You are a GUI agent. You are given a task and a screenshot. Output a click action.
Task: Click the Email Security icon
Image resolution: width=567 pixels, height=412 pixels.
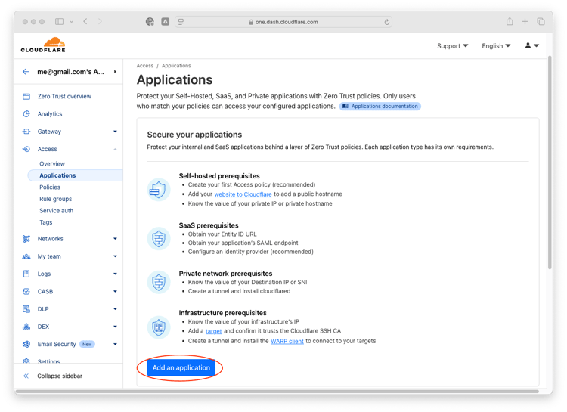point(26,344)
